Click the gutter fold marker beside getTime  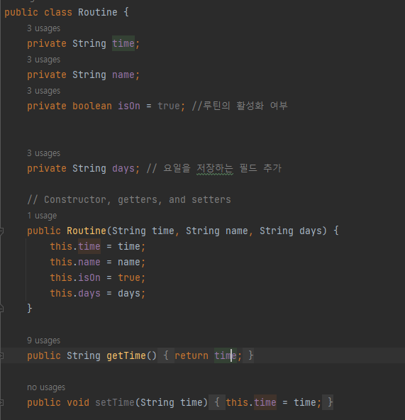coord(1,355)
